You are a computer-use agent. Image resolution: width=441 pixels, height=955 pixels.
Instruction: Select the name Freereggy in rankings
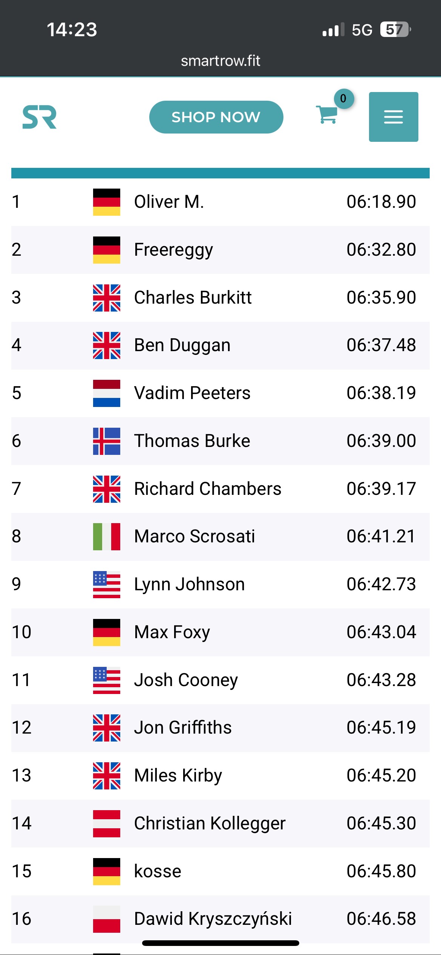pos(173,250)
